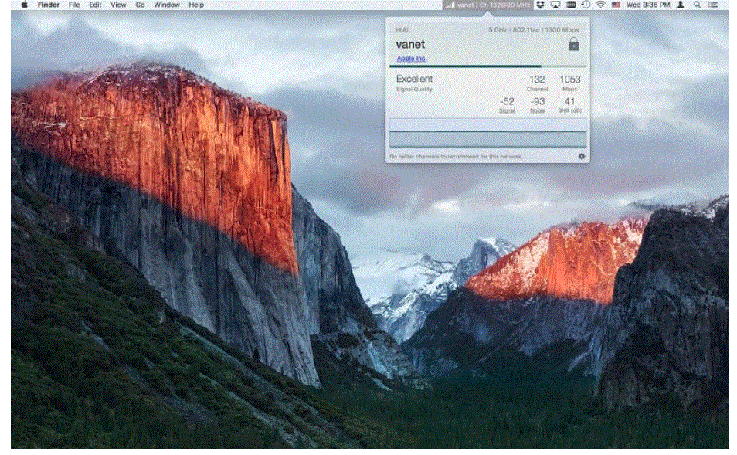
Task: Open the user account silhouette icon
Action: pos(680,5)
